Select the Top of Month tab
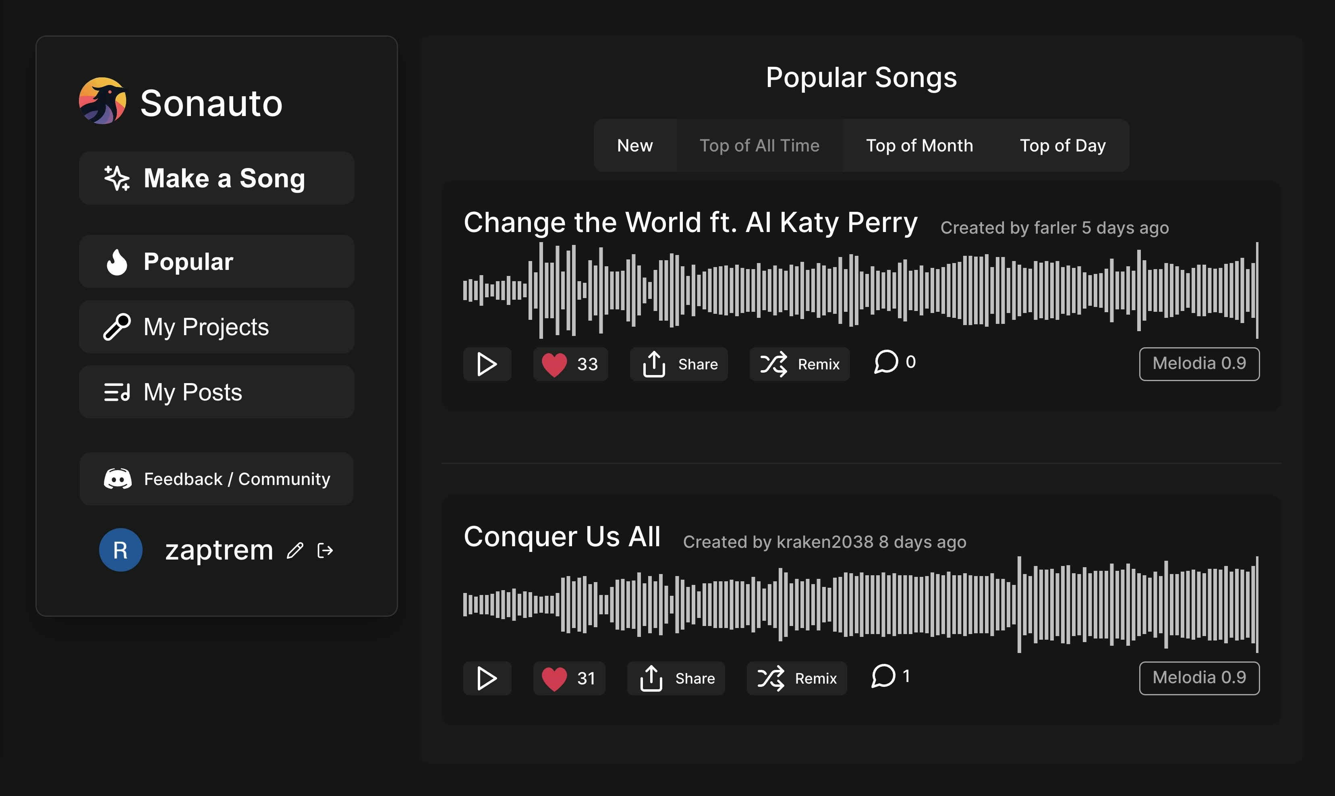1335x796 pixels. pos(919,145)
